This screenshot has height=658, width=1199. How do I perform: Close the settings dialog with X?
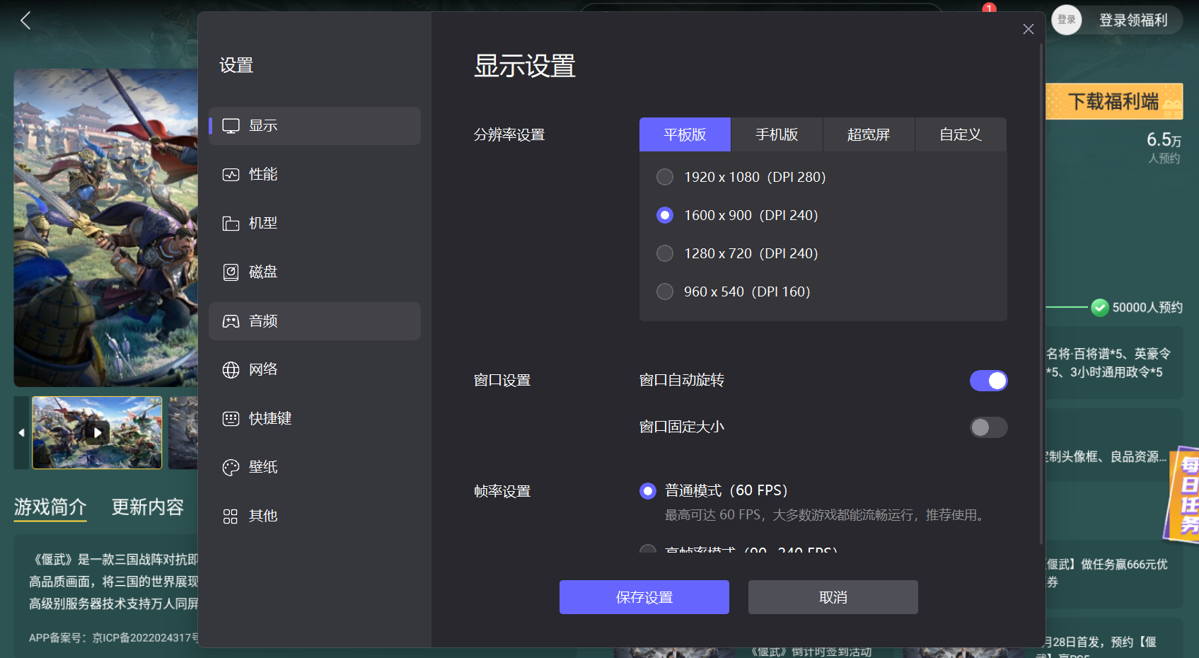click(1029, 29)
